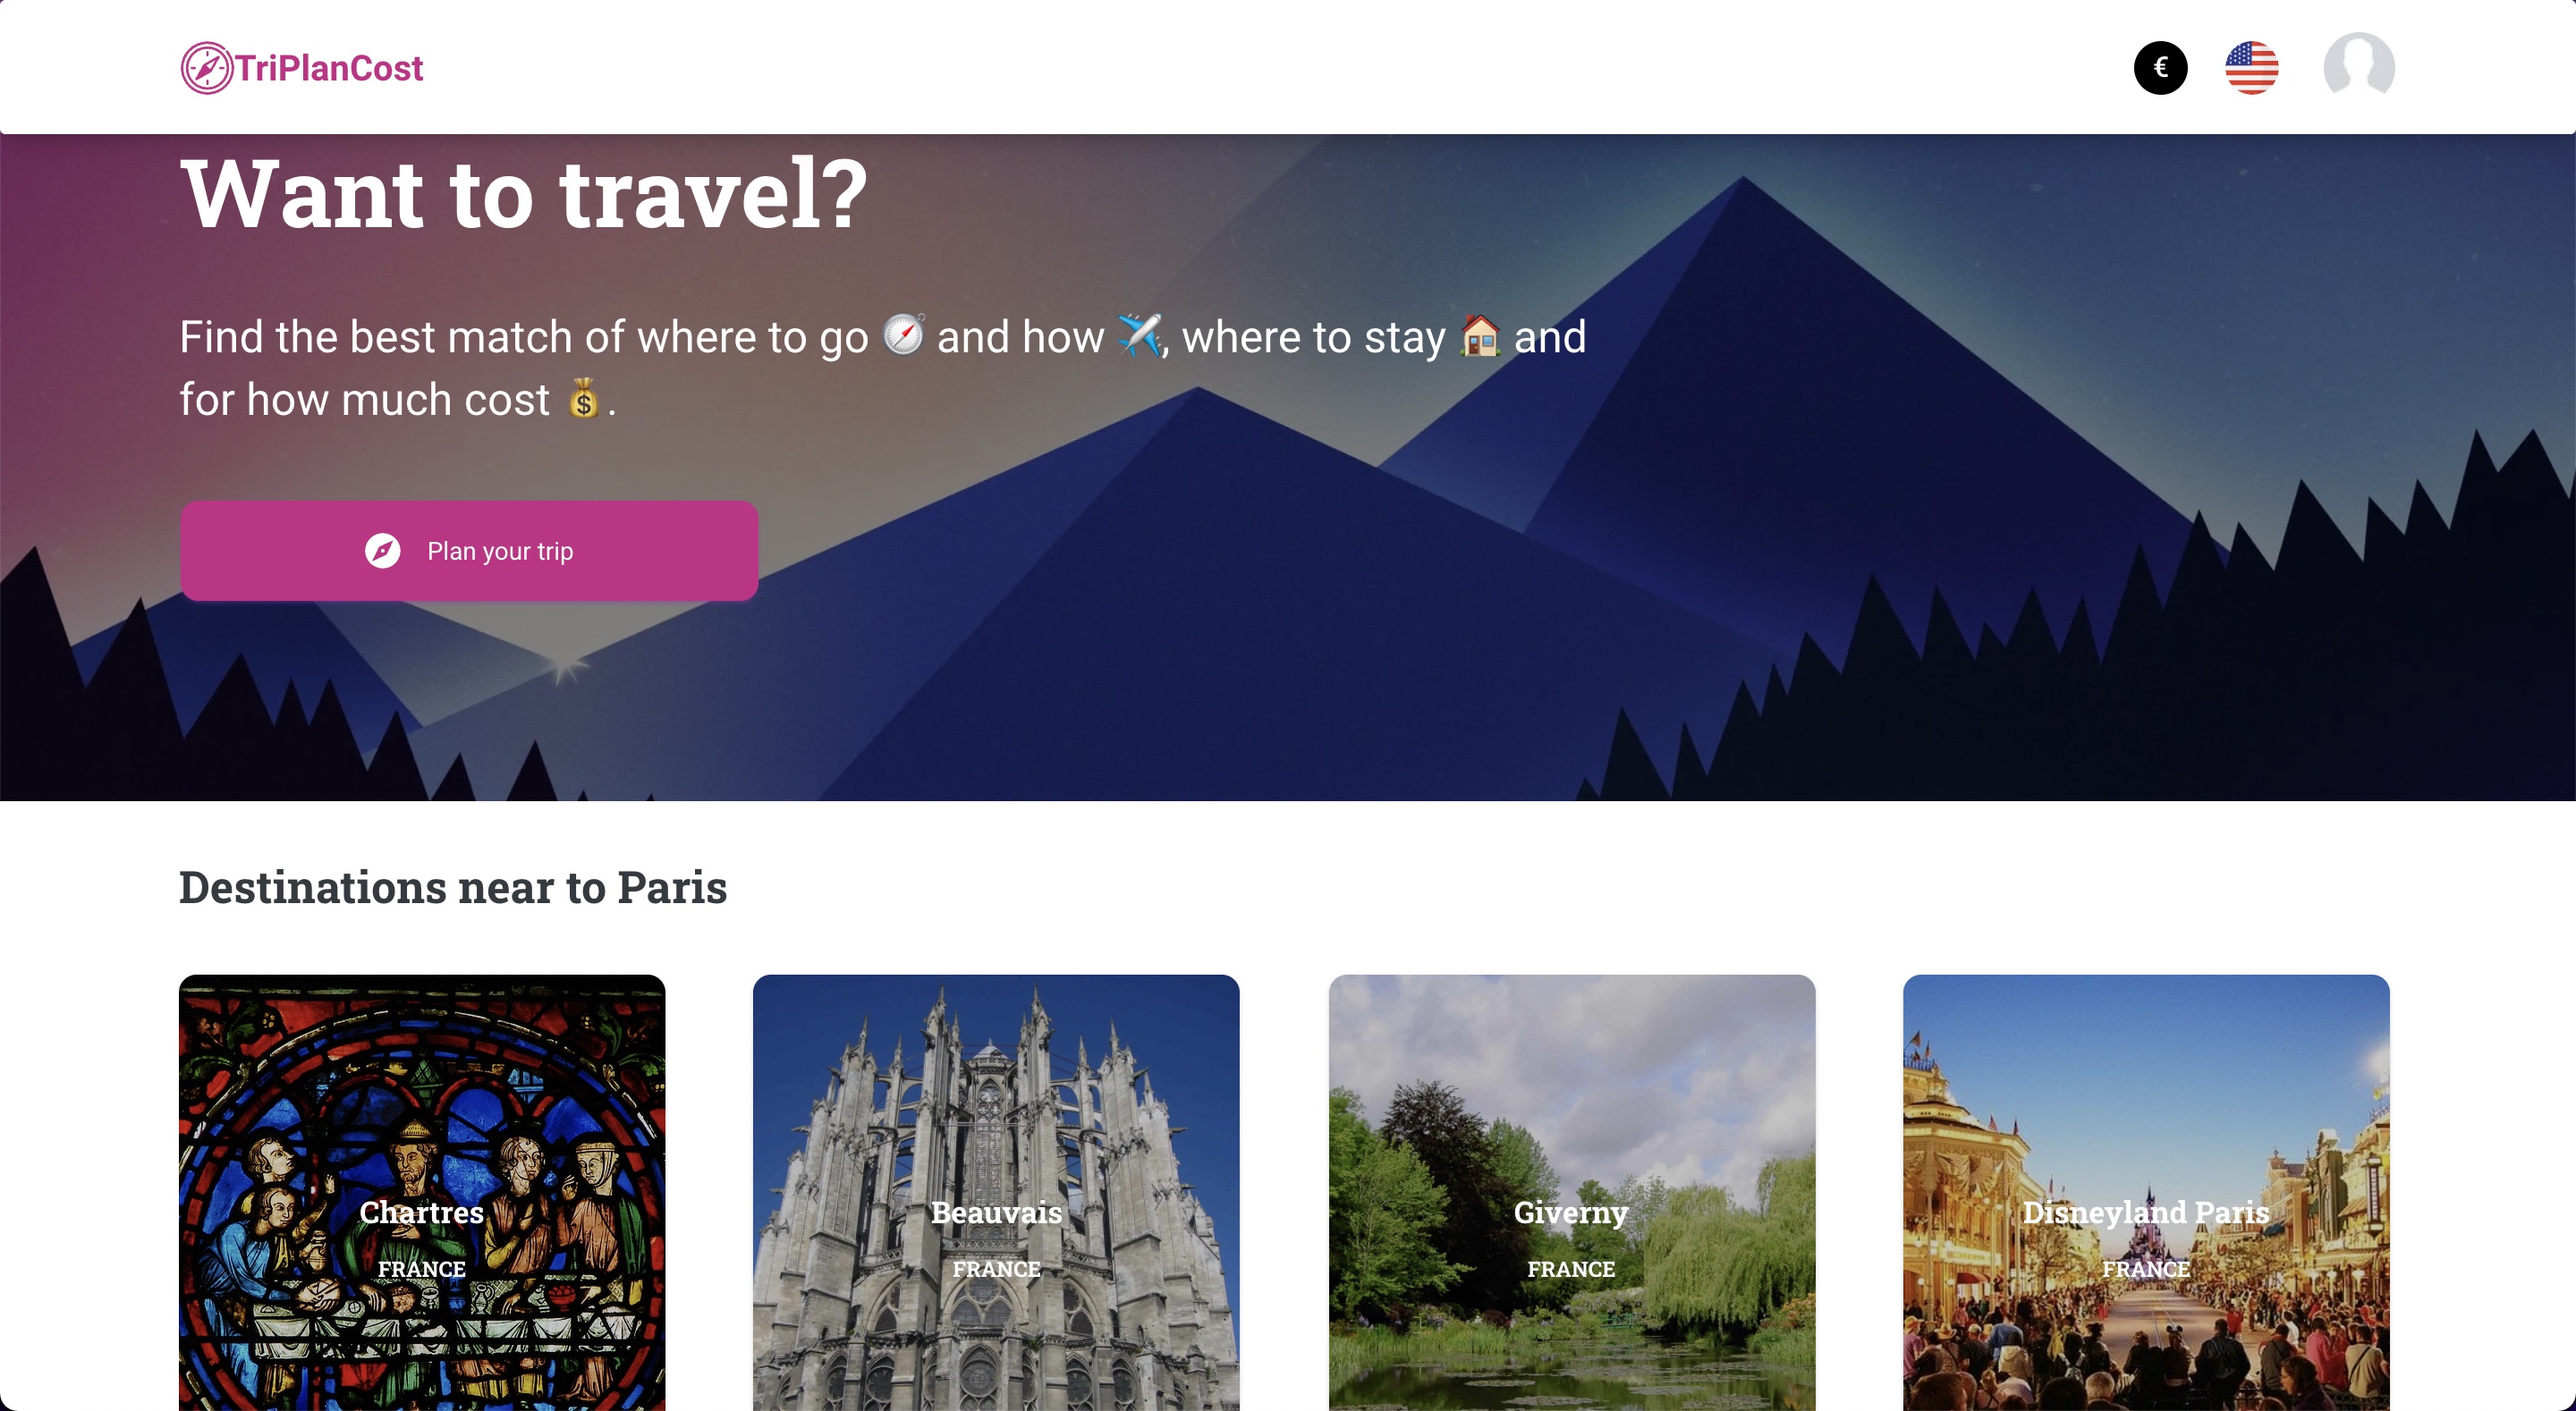
Task: Click compass icon inside Plan your trip
Action: click(382, 551)
